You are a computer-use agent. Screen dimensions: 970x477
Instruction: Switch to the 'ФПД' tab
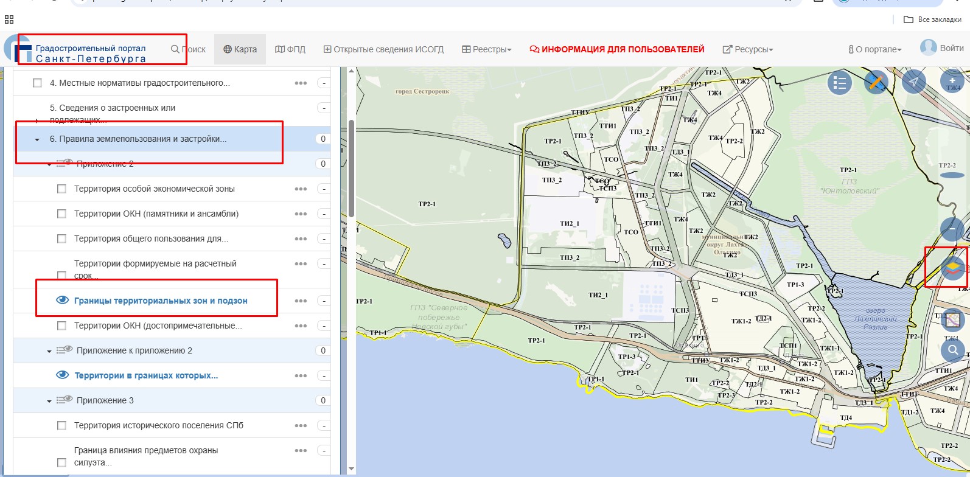[x=290, y=49]
